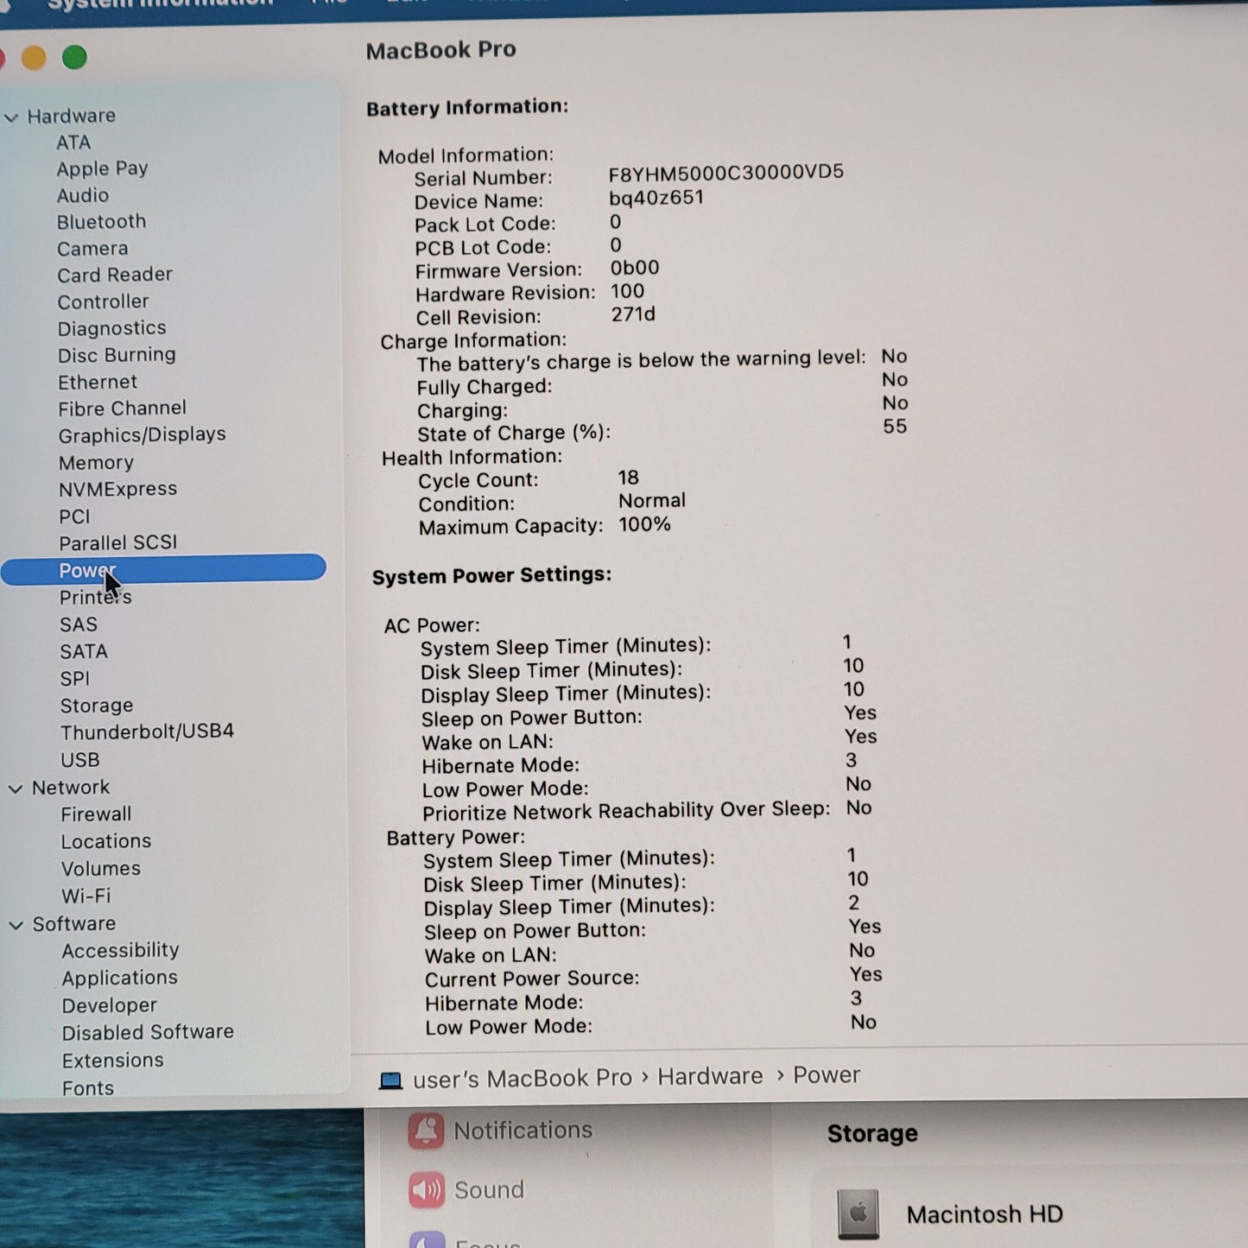Select Parallel SCSI in the sidebar
The height and width of the screenshot is (1248, 1248).
[117, 543]
